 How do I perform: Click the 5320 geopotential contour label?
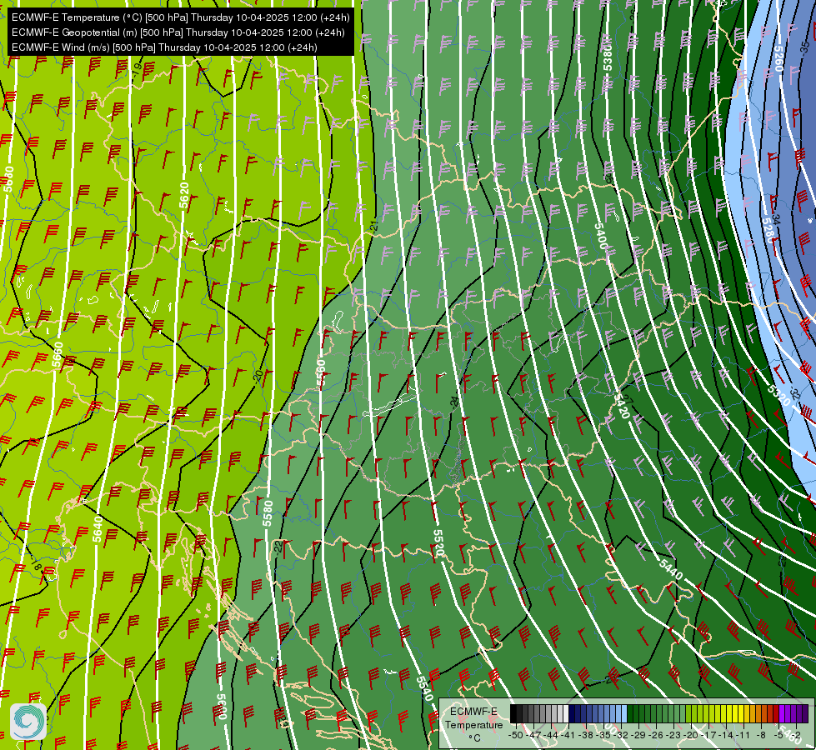coord(779,397)
